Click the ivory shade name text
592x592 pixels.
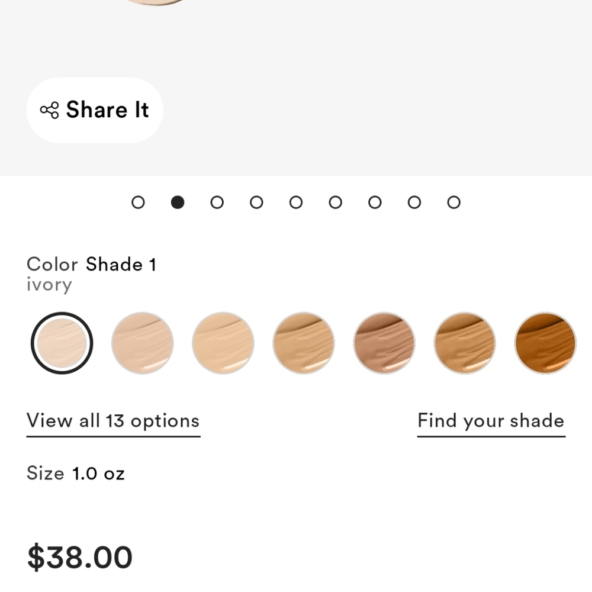pos(49,285)
